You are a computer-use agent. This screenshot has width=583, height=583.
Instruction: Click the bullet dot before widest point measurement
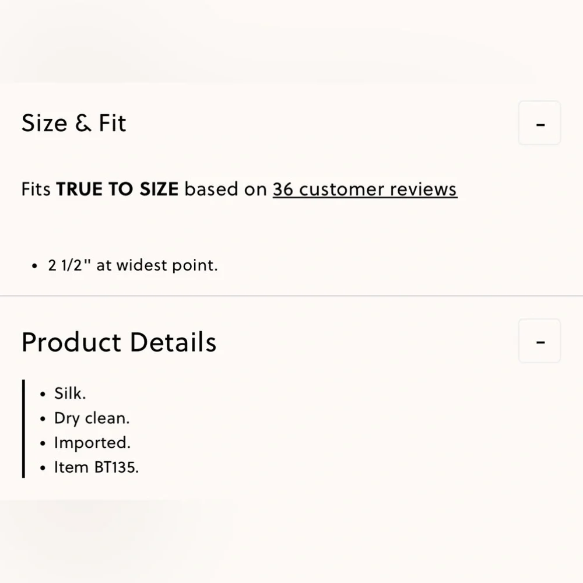click(x=34, y=266)
